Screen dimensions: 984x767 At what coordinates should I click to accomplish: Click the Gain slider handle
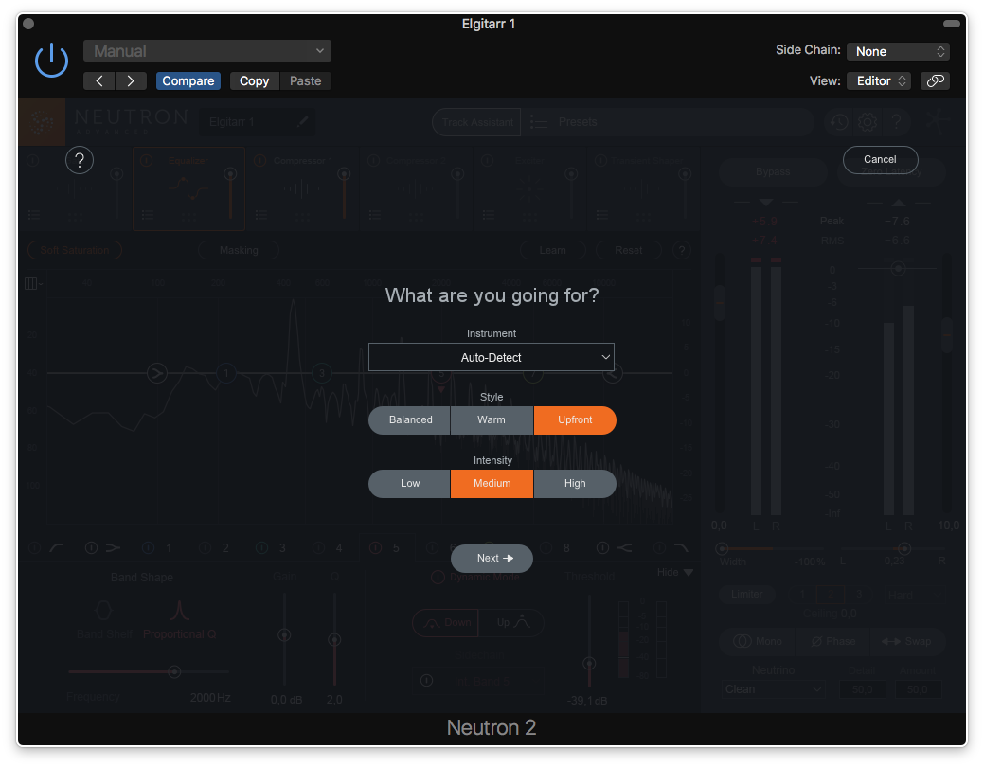click(284, 635)
